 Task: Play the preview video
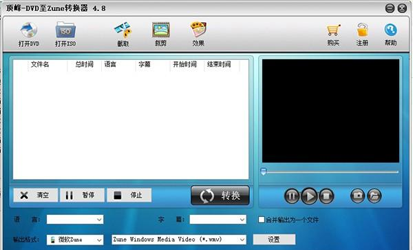[309, 196]
